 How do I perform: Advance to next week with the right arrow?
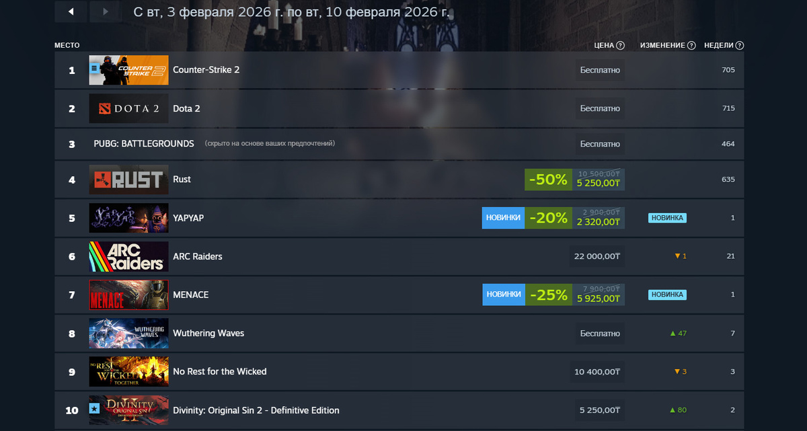pyautogui.click(x=106, y=12)
